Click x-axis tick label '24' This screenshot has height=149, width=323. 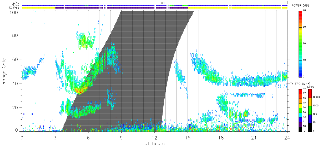coord(287,138)
